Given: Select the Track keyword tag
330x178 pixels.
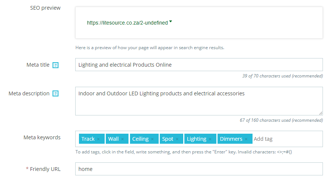Looking at the screenshot, I should [x=88, y=139].
